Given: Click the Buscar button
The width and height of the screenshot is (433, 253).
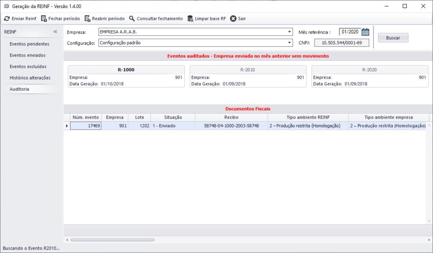Looking at the screenshot, I should click(393, 38).
